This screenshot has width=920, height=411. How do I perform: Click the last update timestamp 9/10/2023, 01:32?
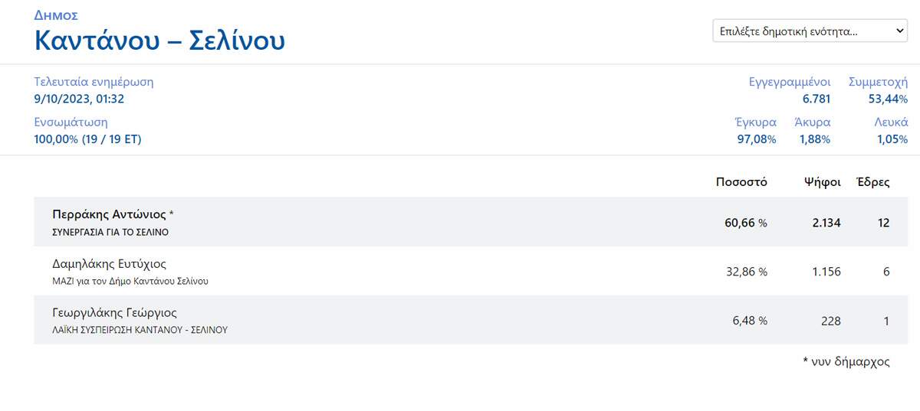click(x=79, y=99)
